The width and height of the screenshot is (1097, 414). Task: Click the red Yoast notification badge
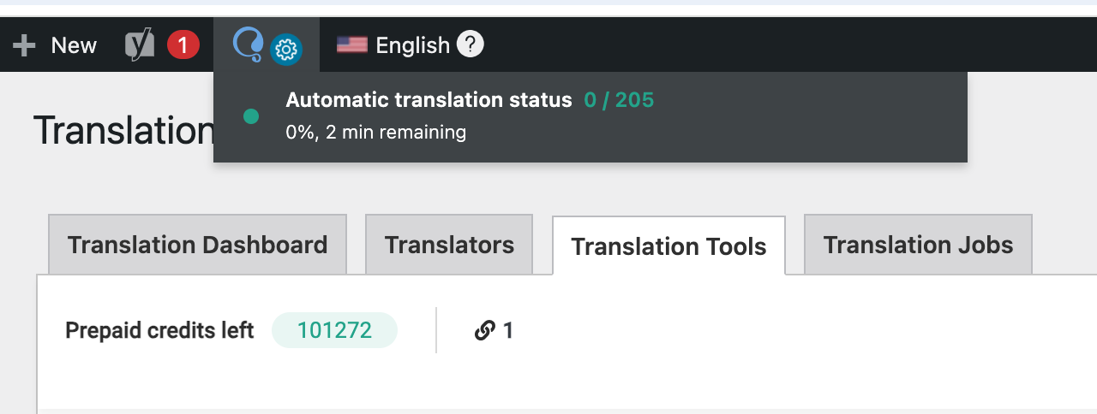click(183, 44)
